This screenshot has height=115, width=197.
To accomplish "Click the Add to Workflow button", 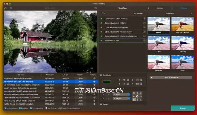I will pos(171,77).
